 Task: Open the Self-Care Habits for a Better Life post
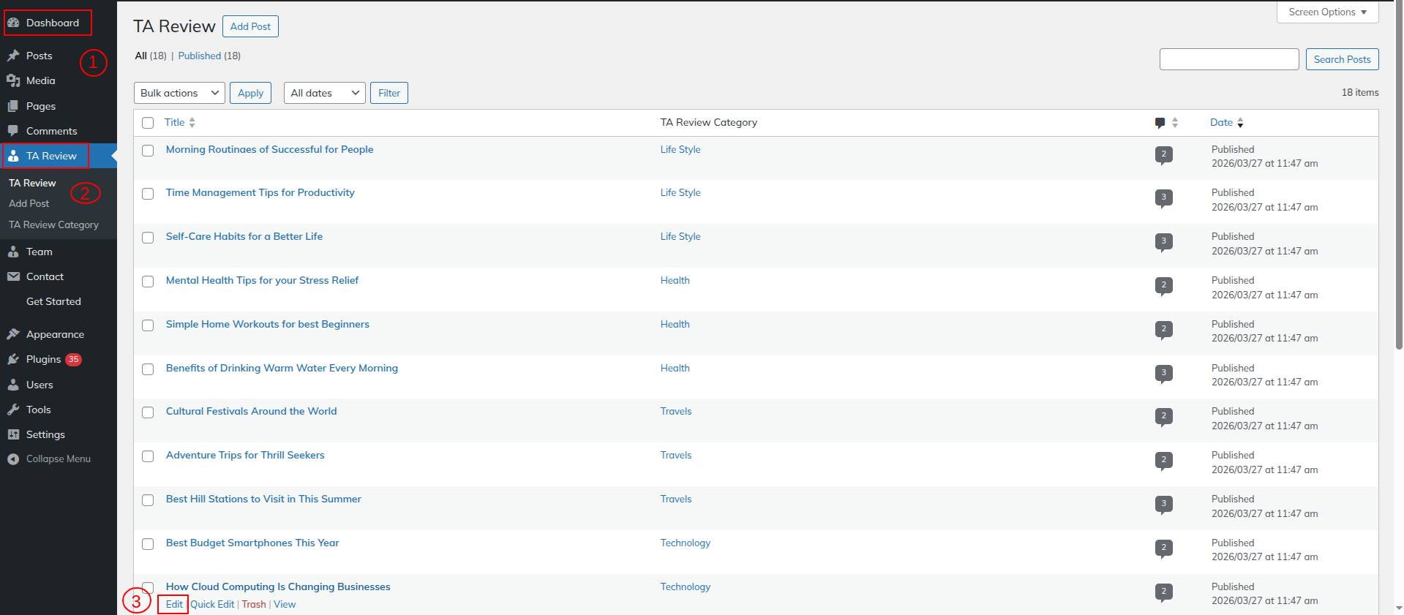[244, 236]
